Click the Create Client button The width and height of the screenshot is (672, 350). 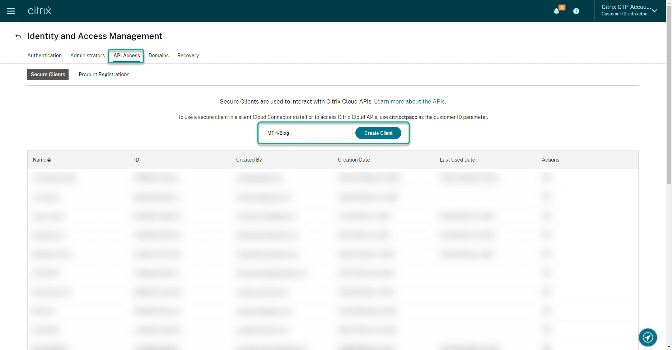click(378, 133)
